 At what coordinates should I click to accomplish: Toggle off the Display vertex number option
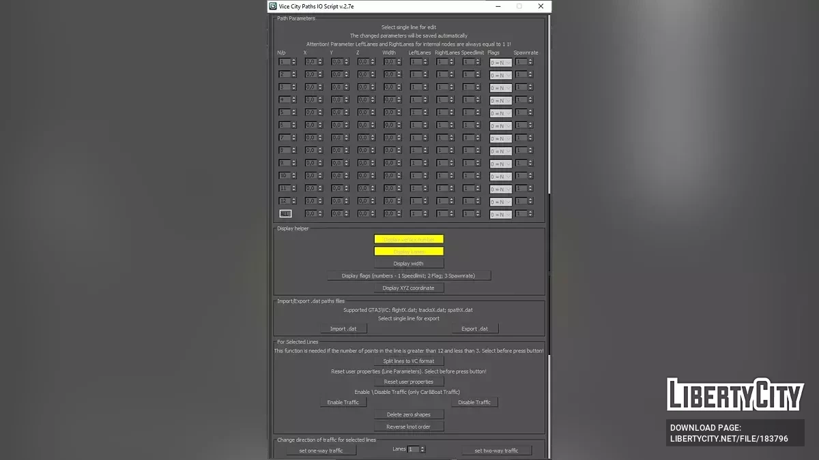click(x=409, y=239)
